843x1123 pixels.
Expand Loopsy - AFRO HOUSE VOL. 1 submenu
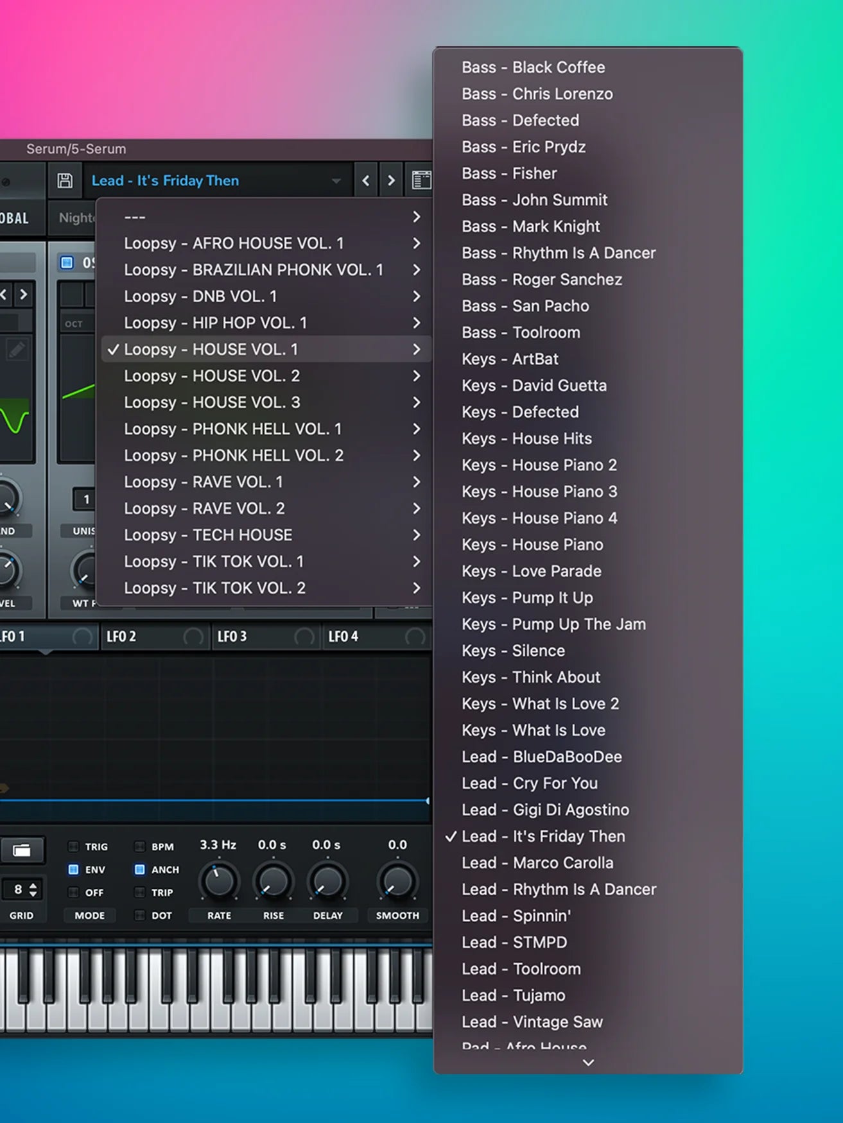[x=417, y=243]
